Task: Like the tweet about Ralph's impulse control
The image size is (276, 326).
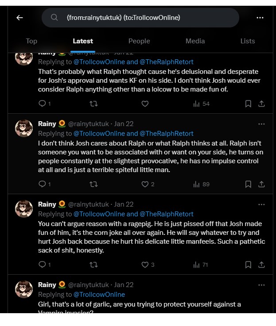Action: [x=145, y=184]
